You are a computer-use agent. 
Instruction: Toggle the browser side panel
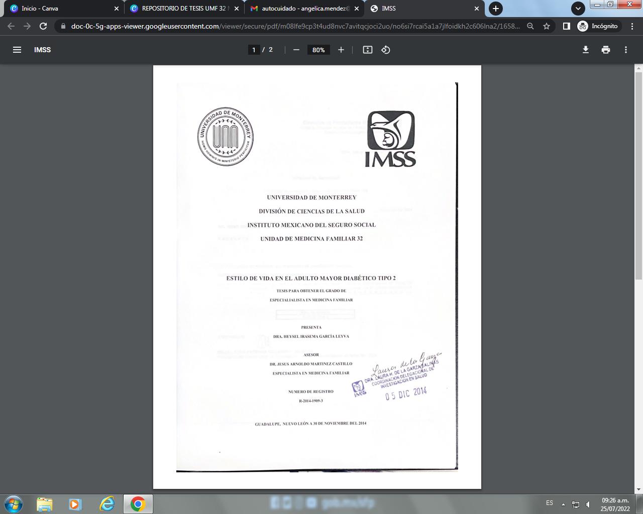pos(566,26)
